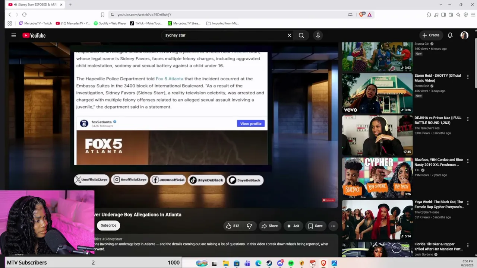The image size is (477, 268).
Task: Open the YouTube guide hamburger menu
Action: click(13, 35)
